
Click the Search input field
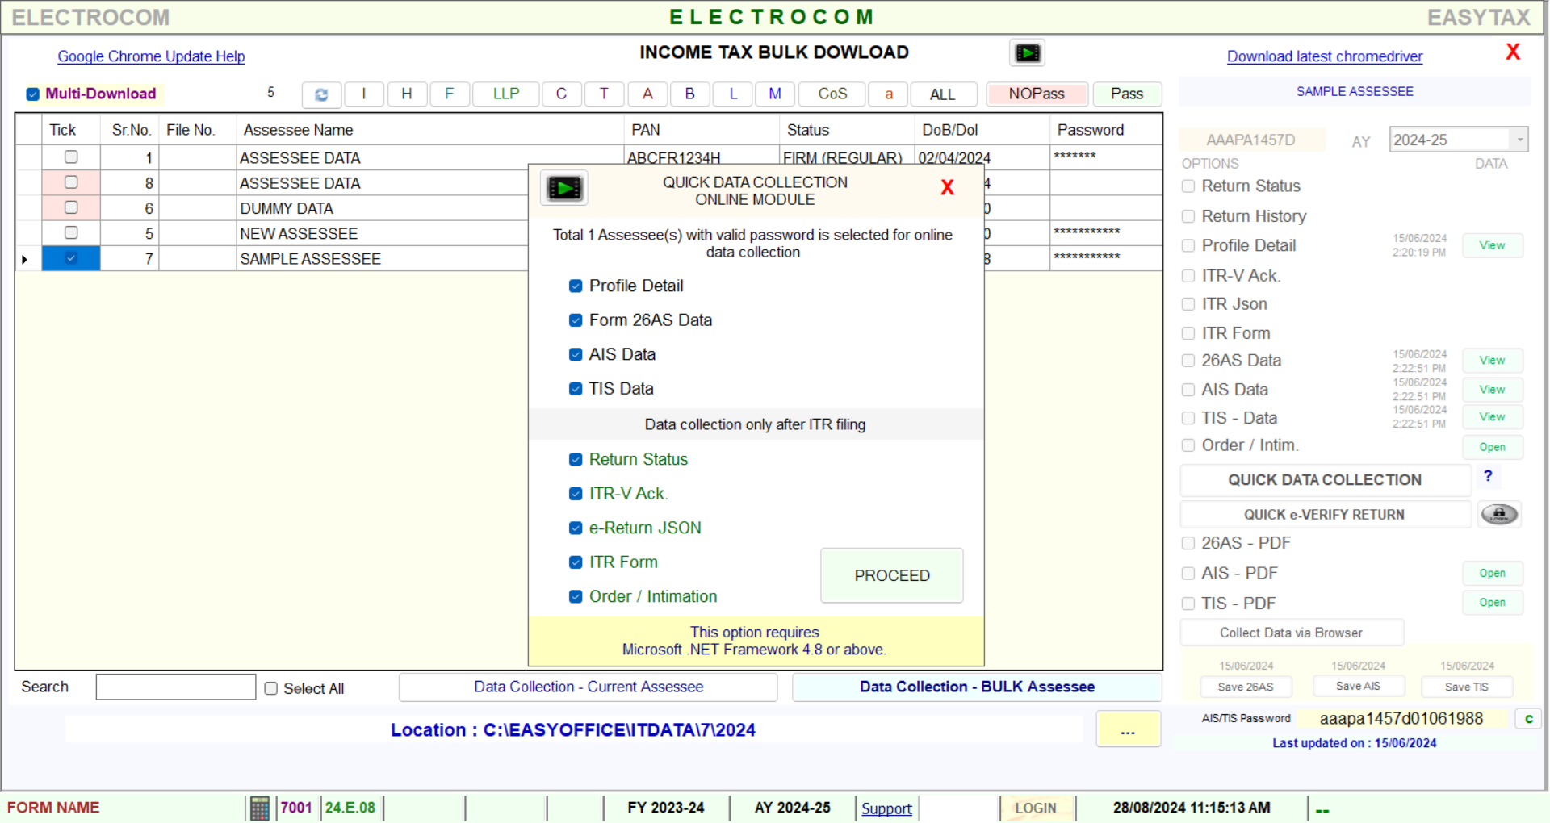[x=176, y=687]
